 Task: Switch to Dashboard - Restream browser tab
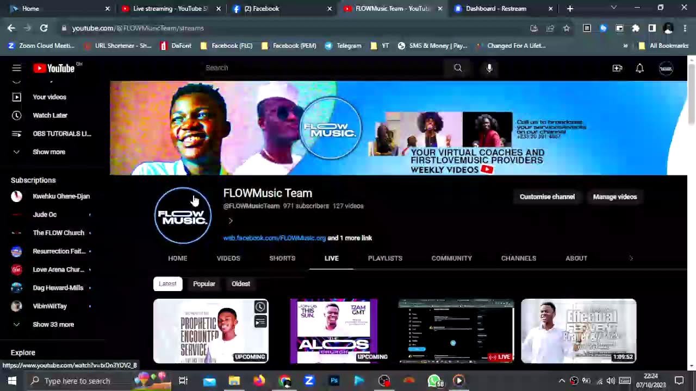[504, 8]
